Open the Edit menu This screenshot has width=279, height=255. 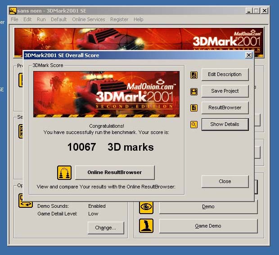[x=27, y=19]
